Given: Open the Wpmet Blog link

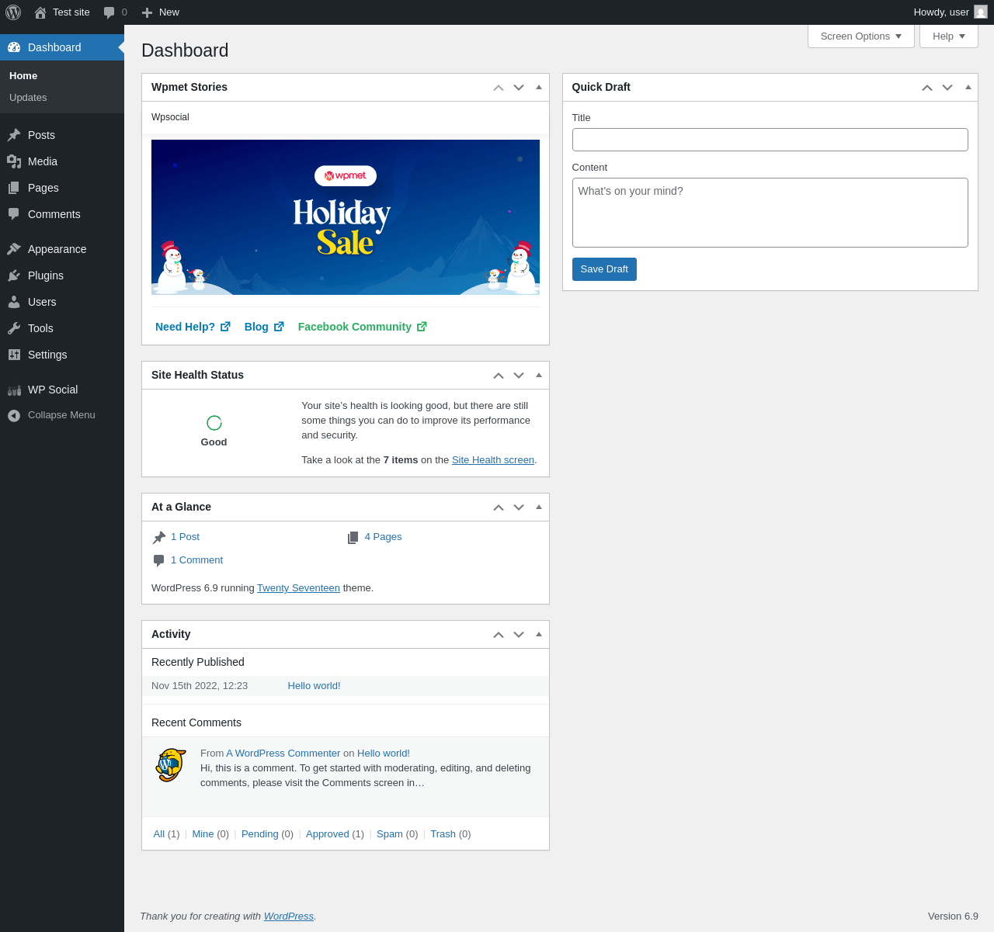Looking at the screenshot, I should click(264, 327).
